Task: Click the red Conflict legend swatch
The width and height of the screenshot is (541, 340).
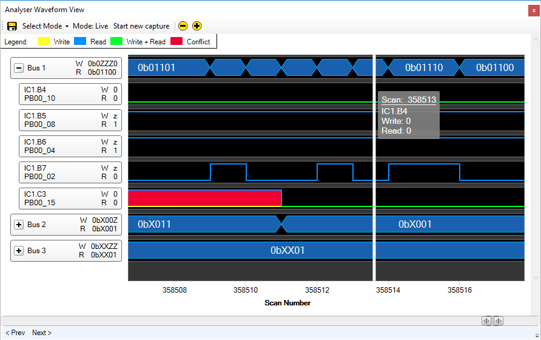Action: [x=176, y=41]
